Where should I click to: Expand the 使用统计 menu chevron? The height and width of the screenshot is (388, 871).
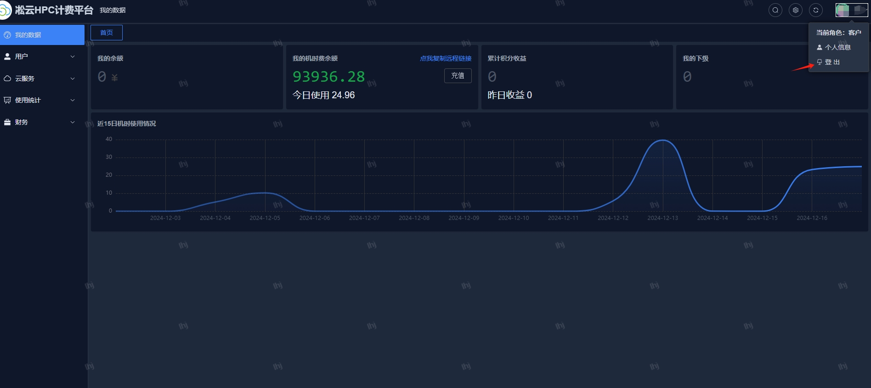pyautogui.click(x=73, y=100)
